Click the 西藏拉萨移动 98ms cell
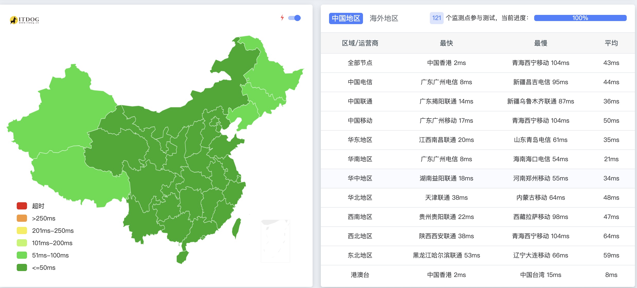Screen dimensions: 637x288 click(541, 217)
